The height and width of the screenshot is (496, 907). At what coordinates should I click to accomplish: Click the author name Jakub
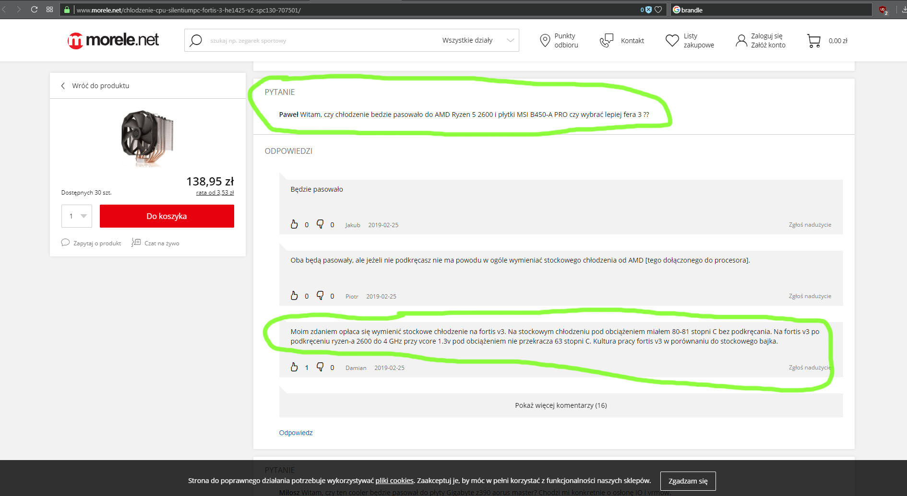coord(353,225)
